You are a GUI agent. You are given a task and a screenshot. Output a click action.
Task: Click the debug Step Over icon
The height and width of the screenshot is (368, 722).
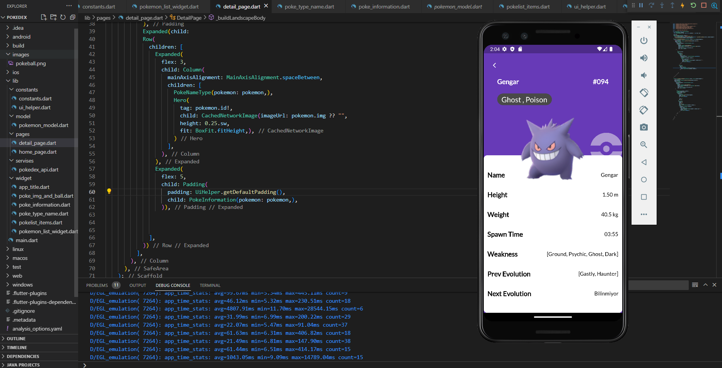(x=652, y=5)
